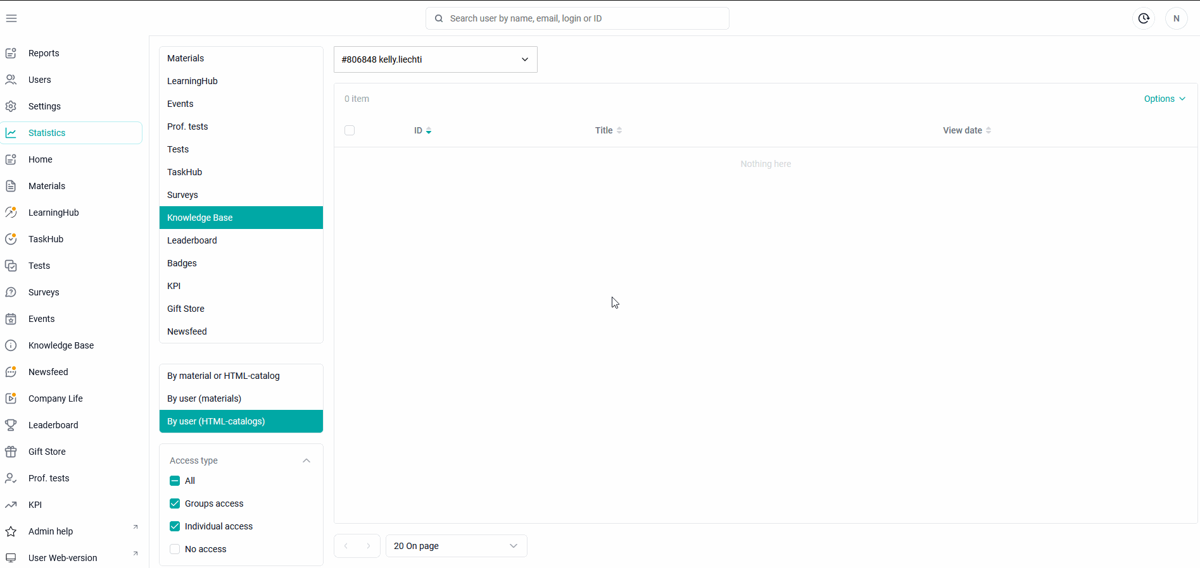This screenshot has height=568, width=1200.
Task: Click the Gift Store gift icon in sidebar
Action: point(11,452)
